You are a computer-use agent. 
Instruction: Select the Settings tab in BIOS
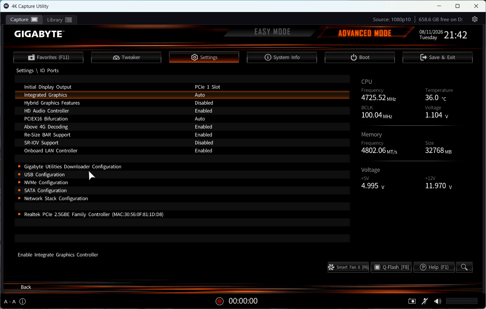pyautogui.click(x=204, y=57)
